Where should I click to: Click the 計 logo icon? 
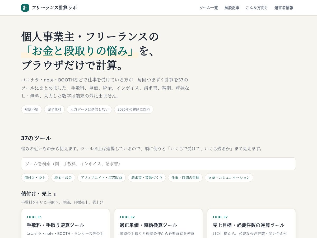pos(25,8)
